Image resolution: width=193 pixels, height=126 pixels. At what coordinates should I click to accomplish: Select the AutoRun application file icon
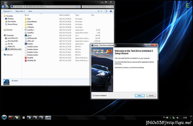[x=26, y=30]
